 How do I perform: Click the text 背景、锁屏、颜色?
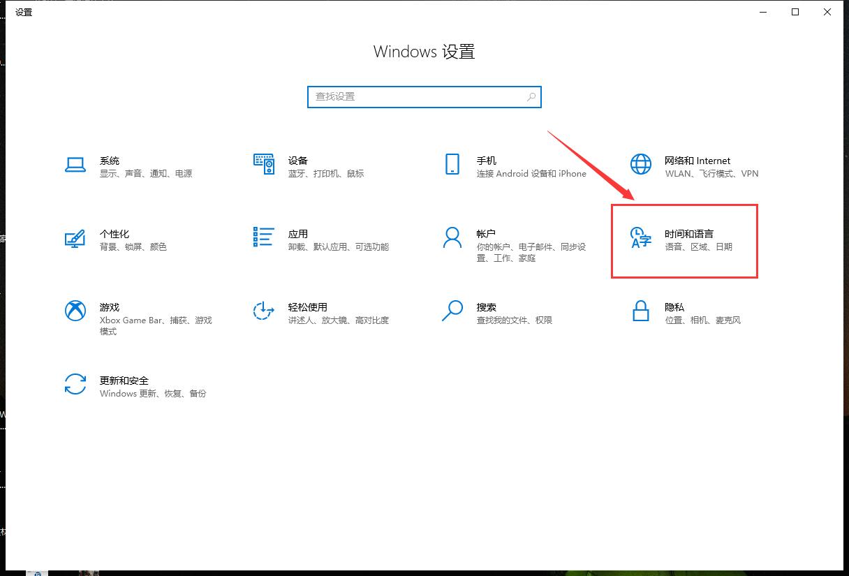click(133, 247)
